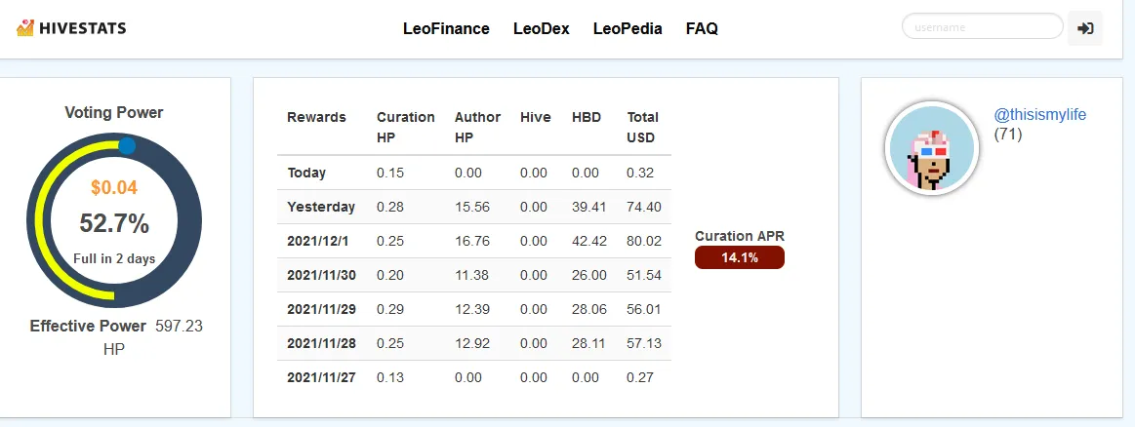1135x427 pixels.
Task: Click Today's curation HP 0.15
Action: pos(390,173)
